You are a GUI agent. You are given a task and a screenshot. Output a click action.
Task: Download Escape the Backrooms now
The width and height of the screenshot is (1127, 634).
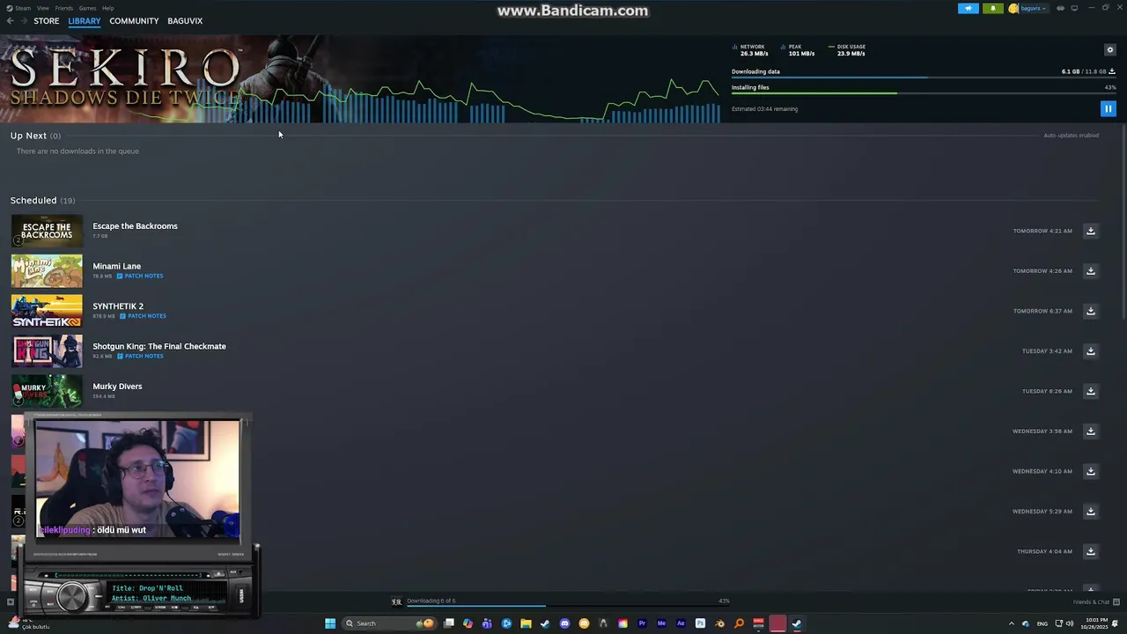pos(1090,231)
